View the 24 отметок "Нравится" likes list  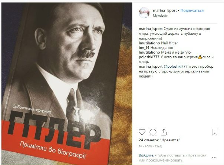pos(159,140)
